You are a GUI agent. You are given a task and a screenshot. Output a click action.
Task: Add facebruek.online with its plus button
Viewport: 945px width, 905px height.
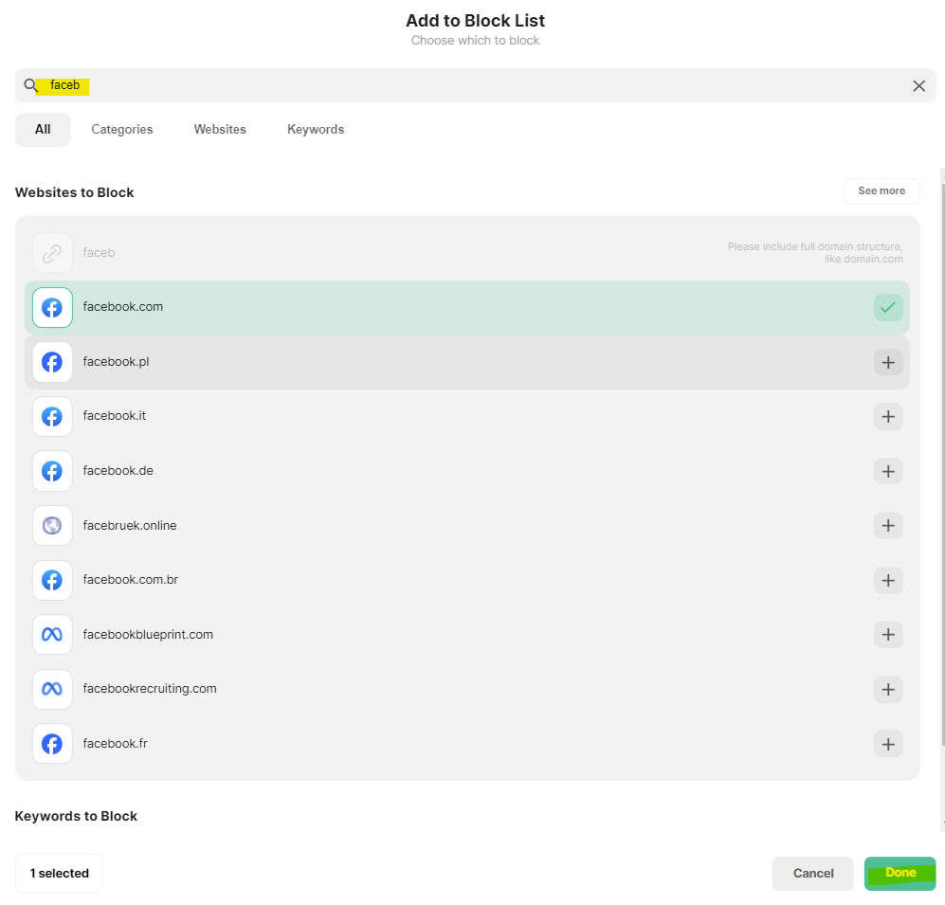tap(888, 525)
